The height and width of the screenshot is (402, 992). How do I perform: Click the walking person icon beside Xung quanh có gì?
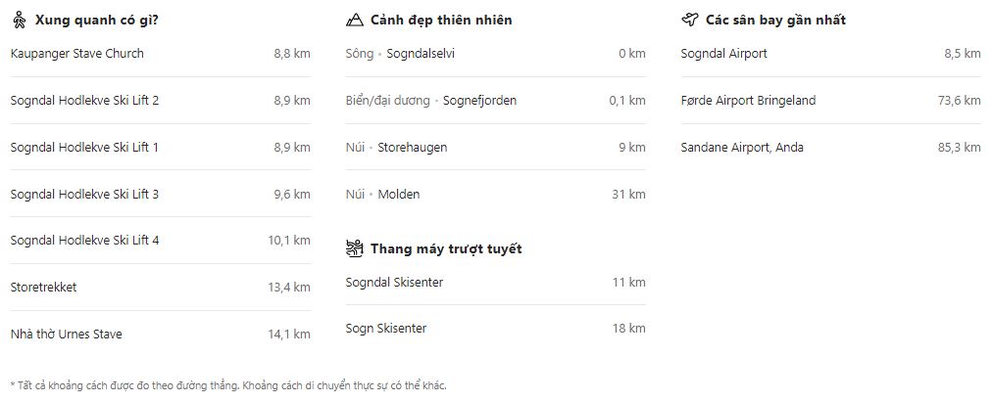point(20,21)
